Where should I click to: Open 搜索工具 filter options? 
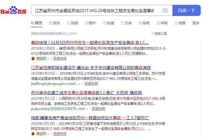click(x=159, y=34)
